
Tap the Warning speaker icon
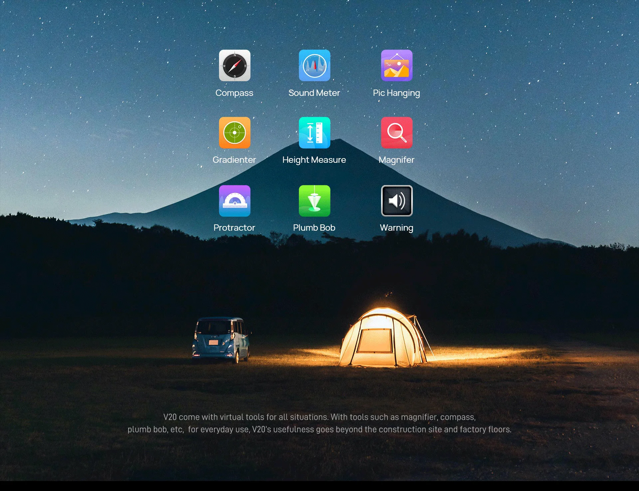(397, 201)
